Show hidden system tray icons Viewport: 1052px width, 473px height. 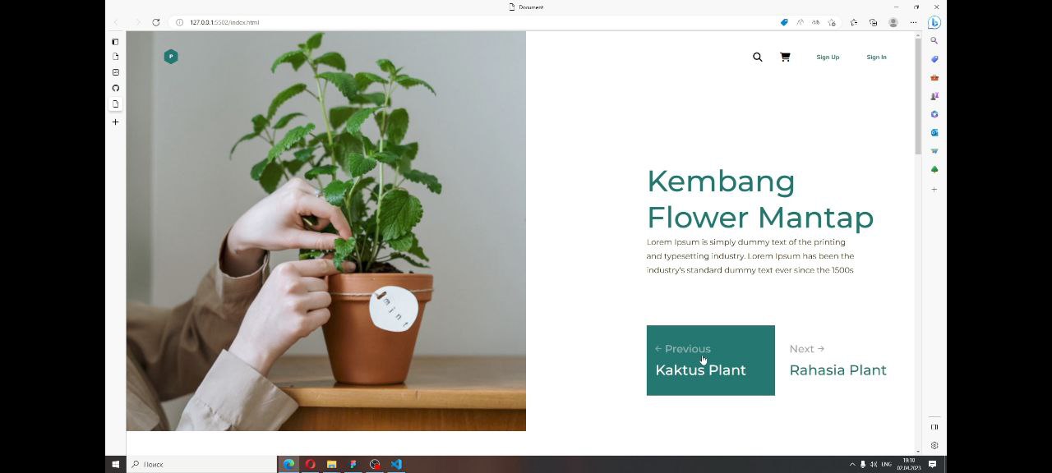point(852,464)
